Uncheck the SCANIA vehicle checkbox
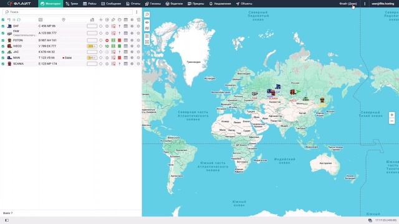The image size is (399, 224). (x=3, y=63)
